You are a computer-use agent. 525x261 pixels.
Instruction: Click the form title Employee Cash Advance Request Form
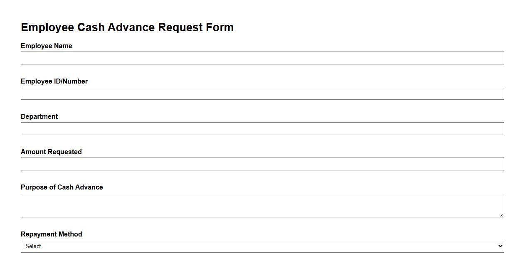pyautogui.click(x=127, y=27)
